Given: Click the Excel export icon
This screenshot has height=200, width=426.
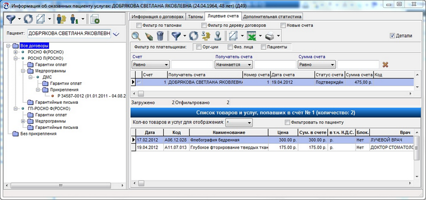Looking at the screenshot, I should click(x=252, y=36).
